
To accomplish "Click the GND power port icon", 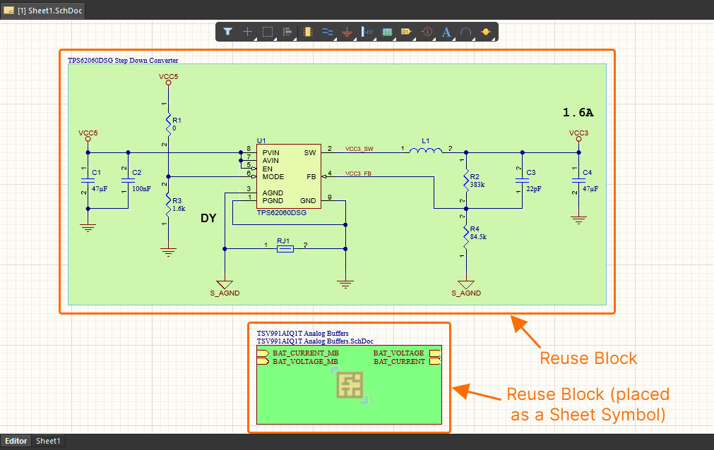I will (x=347, y=32).
